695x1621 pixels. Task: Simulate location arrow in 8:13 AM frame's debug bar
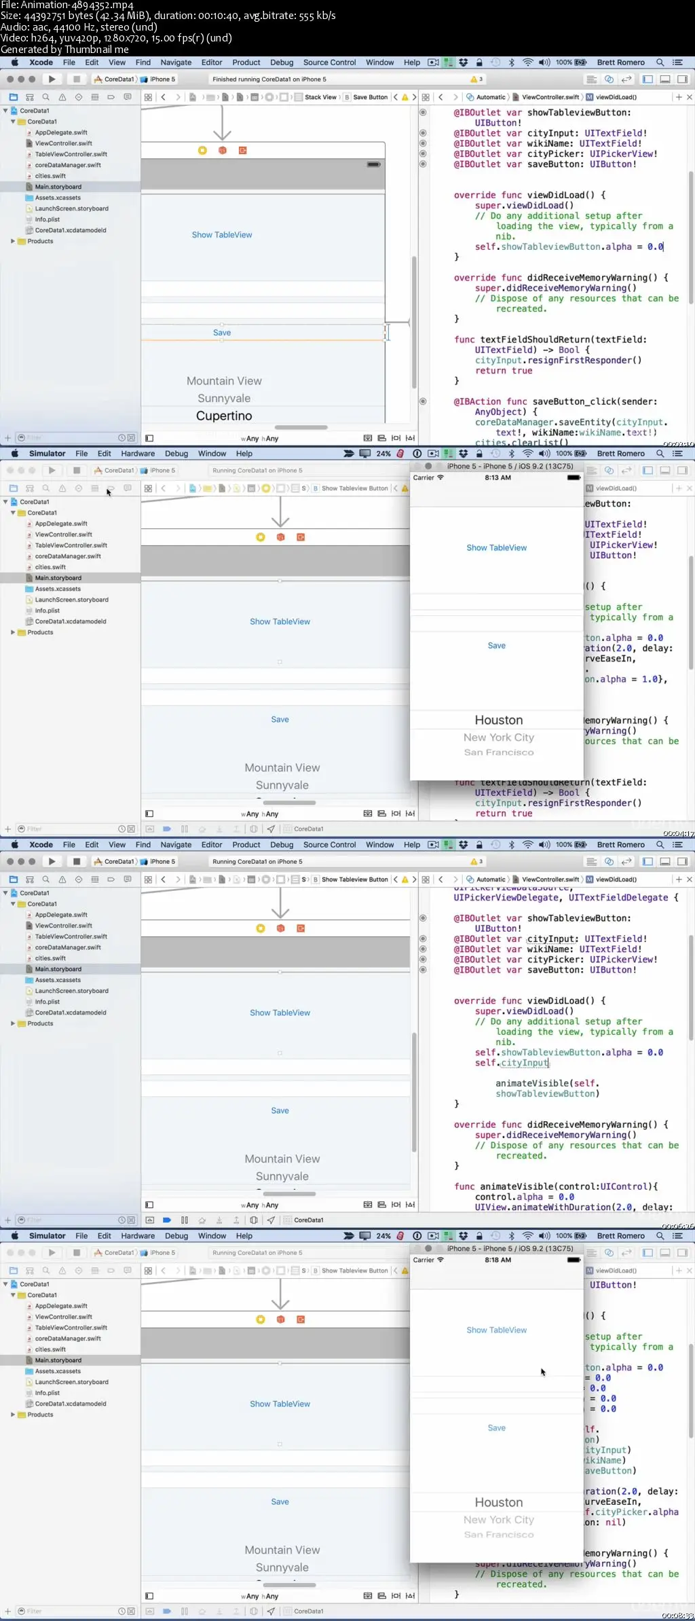click(271, 829)
